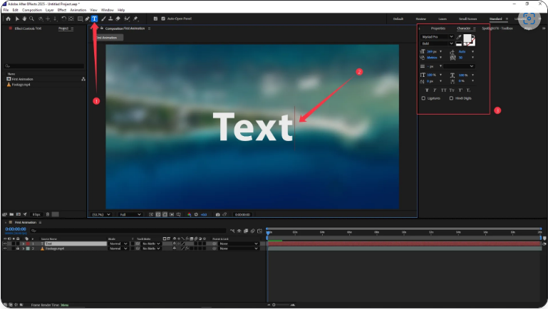
Task: Click the delete trash icon in Project panel
Action: [48, 214]
